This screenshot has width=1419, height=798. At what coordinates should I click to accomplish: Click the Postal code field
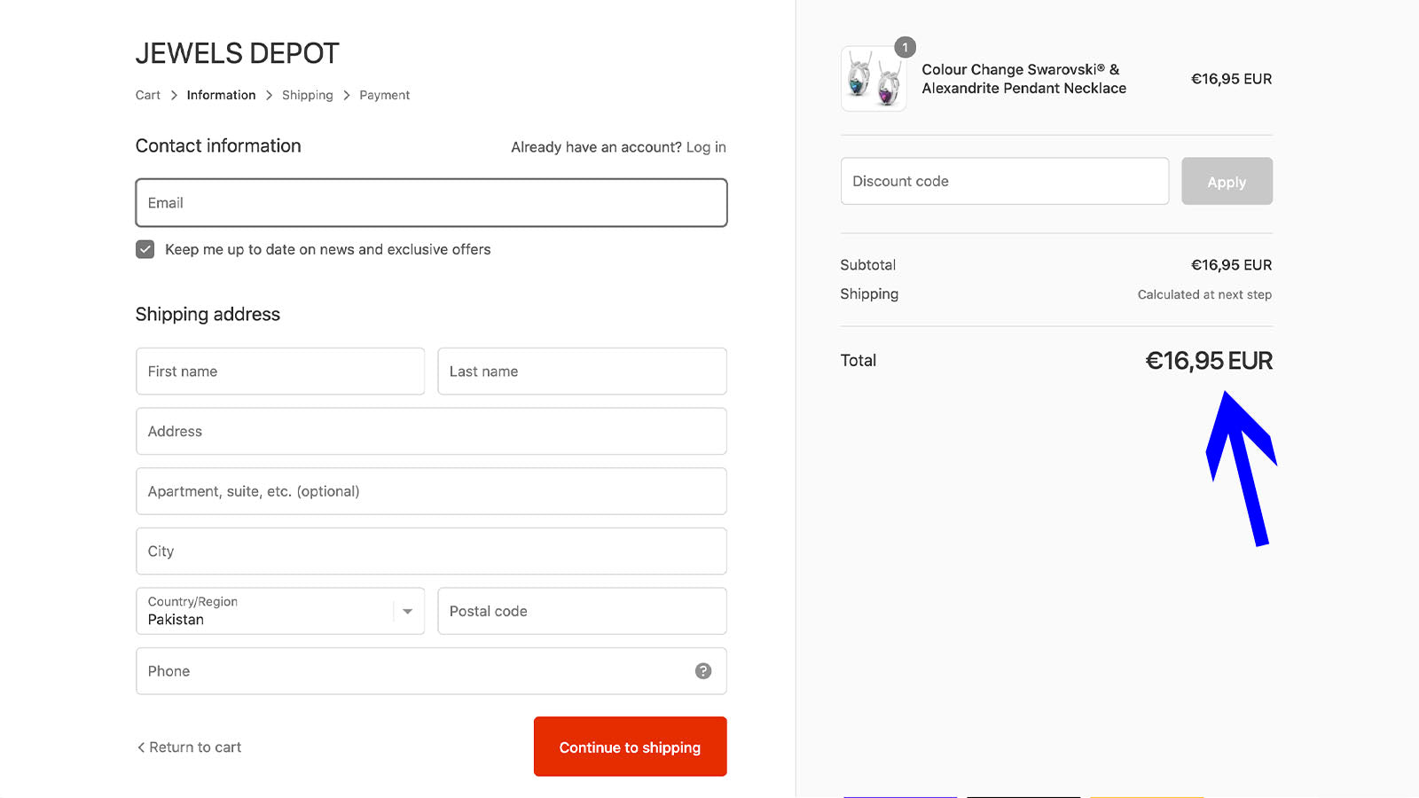(582, 611)
